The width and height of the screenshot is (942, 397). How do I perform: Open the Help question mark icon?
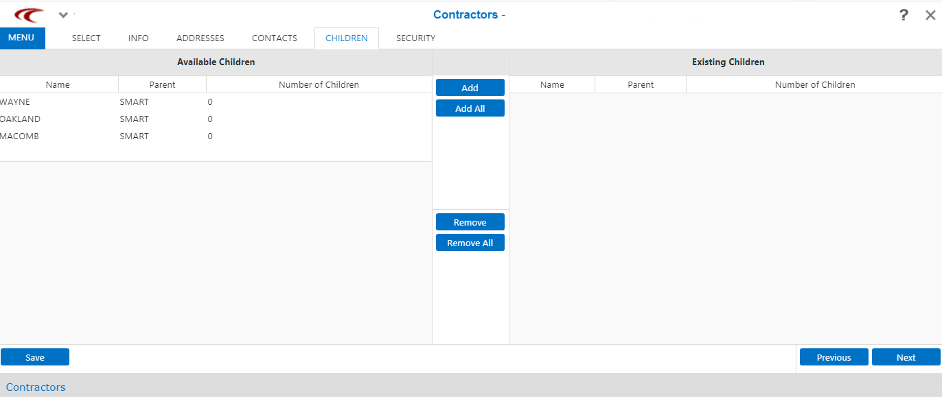point(904,15)
